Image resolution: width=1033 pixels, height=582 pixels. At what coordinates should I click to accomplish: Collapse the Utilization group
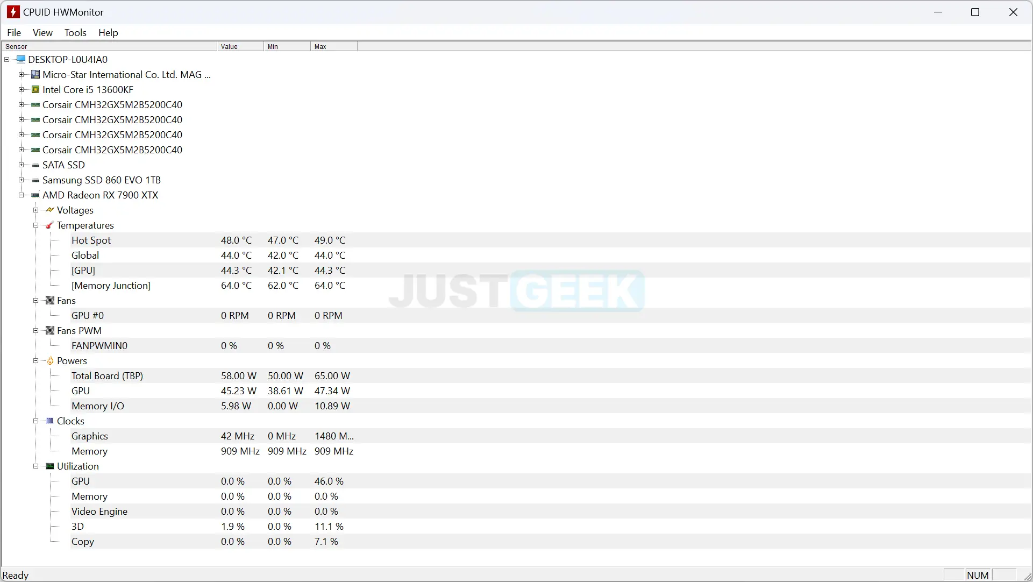[36, 466]
